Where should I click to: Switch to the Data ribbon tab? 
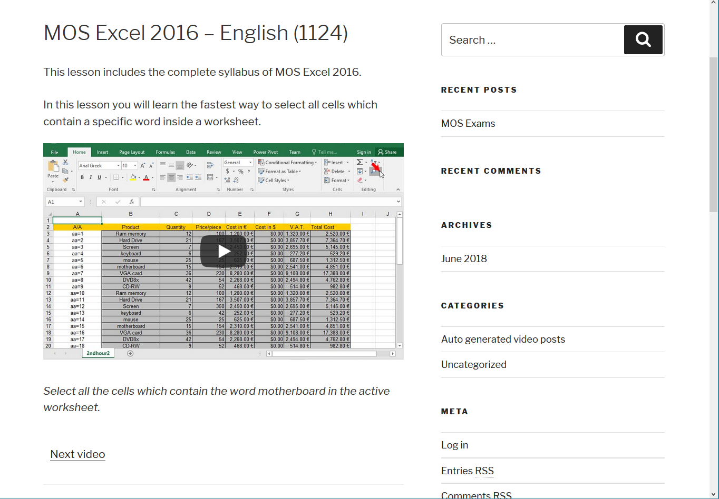pos(191,152)
